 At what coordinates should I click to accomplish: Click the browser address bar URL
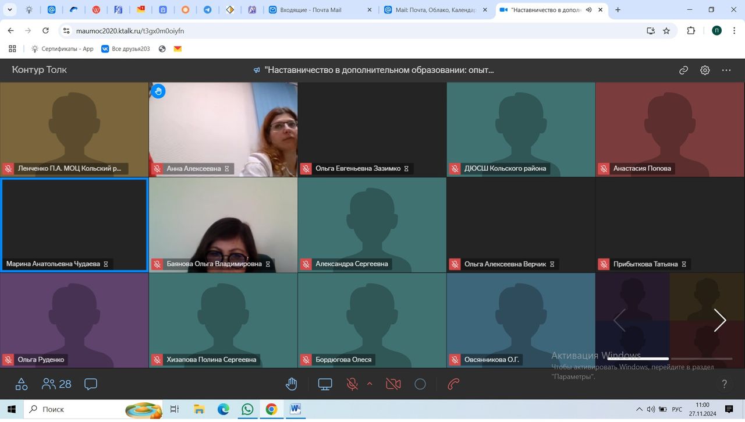(130, 31)
